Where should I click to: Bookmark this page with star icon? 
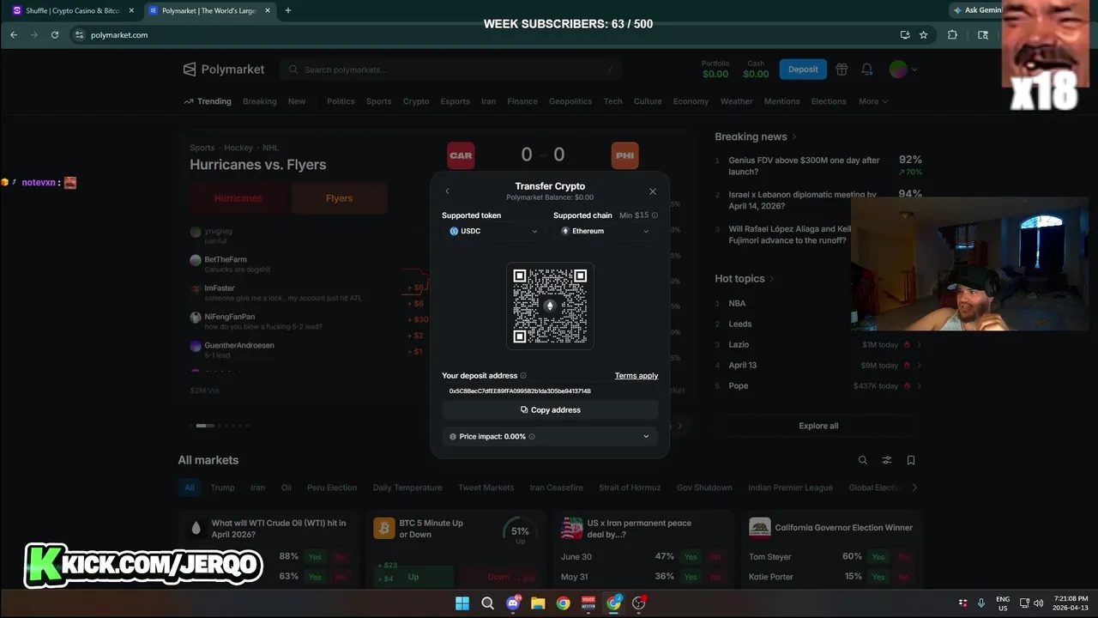click(x=924, y=35)
